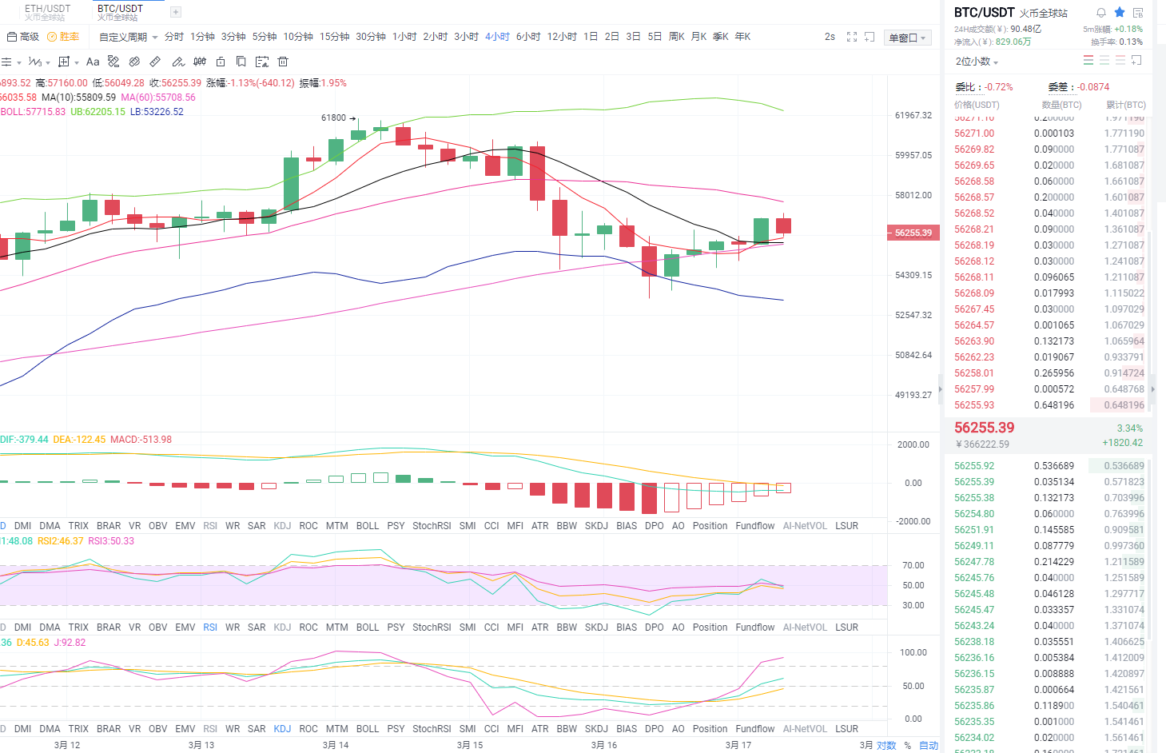Click the last price 56255.39 in order book
This screenshot has width=1166, height=753.
tap(984, 428)
